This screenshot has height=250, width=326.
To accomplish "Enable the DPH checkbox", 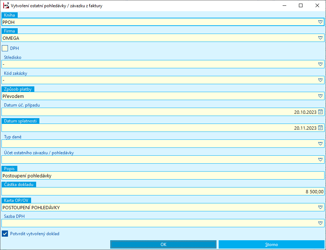I will [x=5, y=48].
